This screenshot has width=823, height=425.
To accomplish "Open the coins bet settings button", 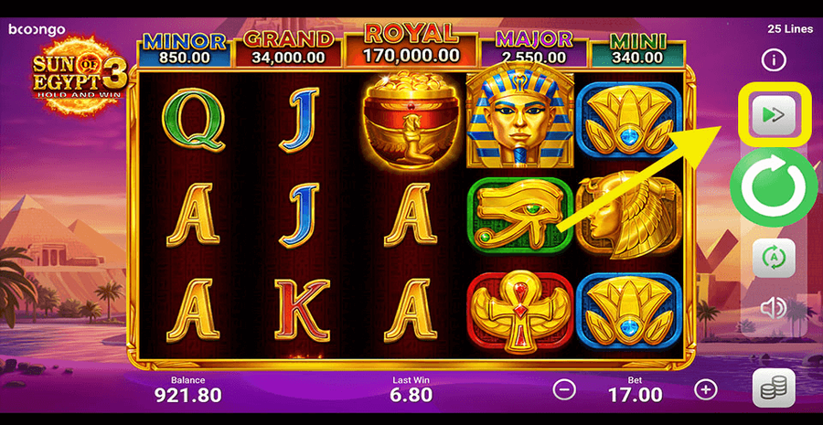I will [x=774, y=388].
